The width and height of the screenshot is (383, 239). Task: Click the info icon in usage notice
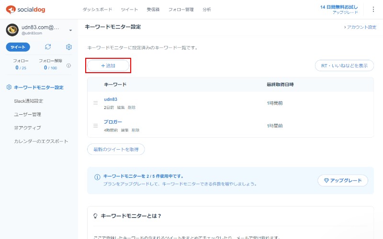[97, 177]
